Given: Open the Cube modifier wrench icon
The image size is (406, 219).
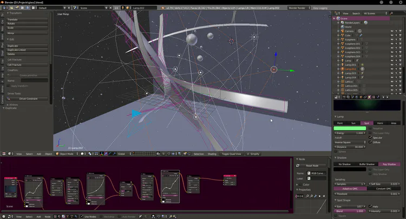Looking at the screenshot, I should coord(361,35).
